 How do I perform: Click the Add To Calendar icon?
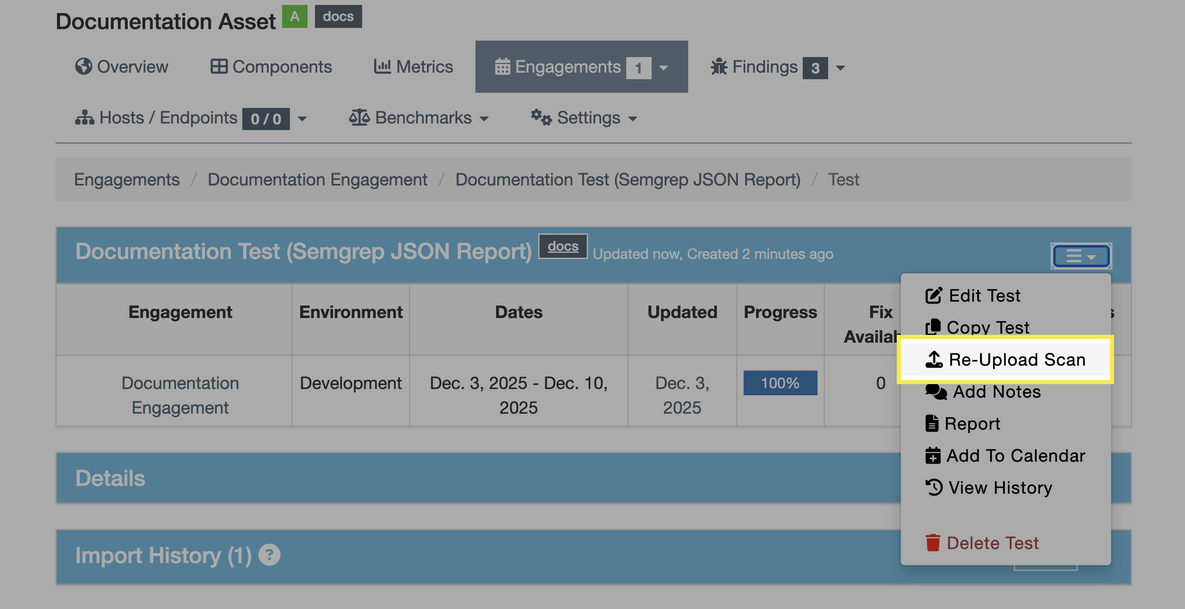(932, 456)
